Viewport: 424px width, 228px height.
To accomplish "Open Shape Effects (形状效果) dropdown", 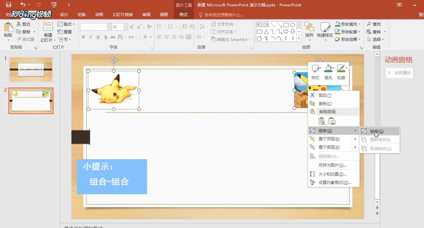I will point(348,39).
